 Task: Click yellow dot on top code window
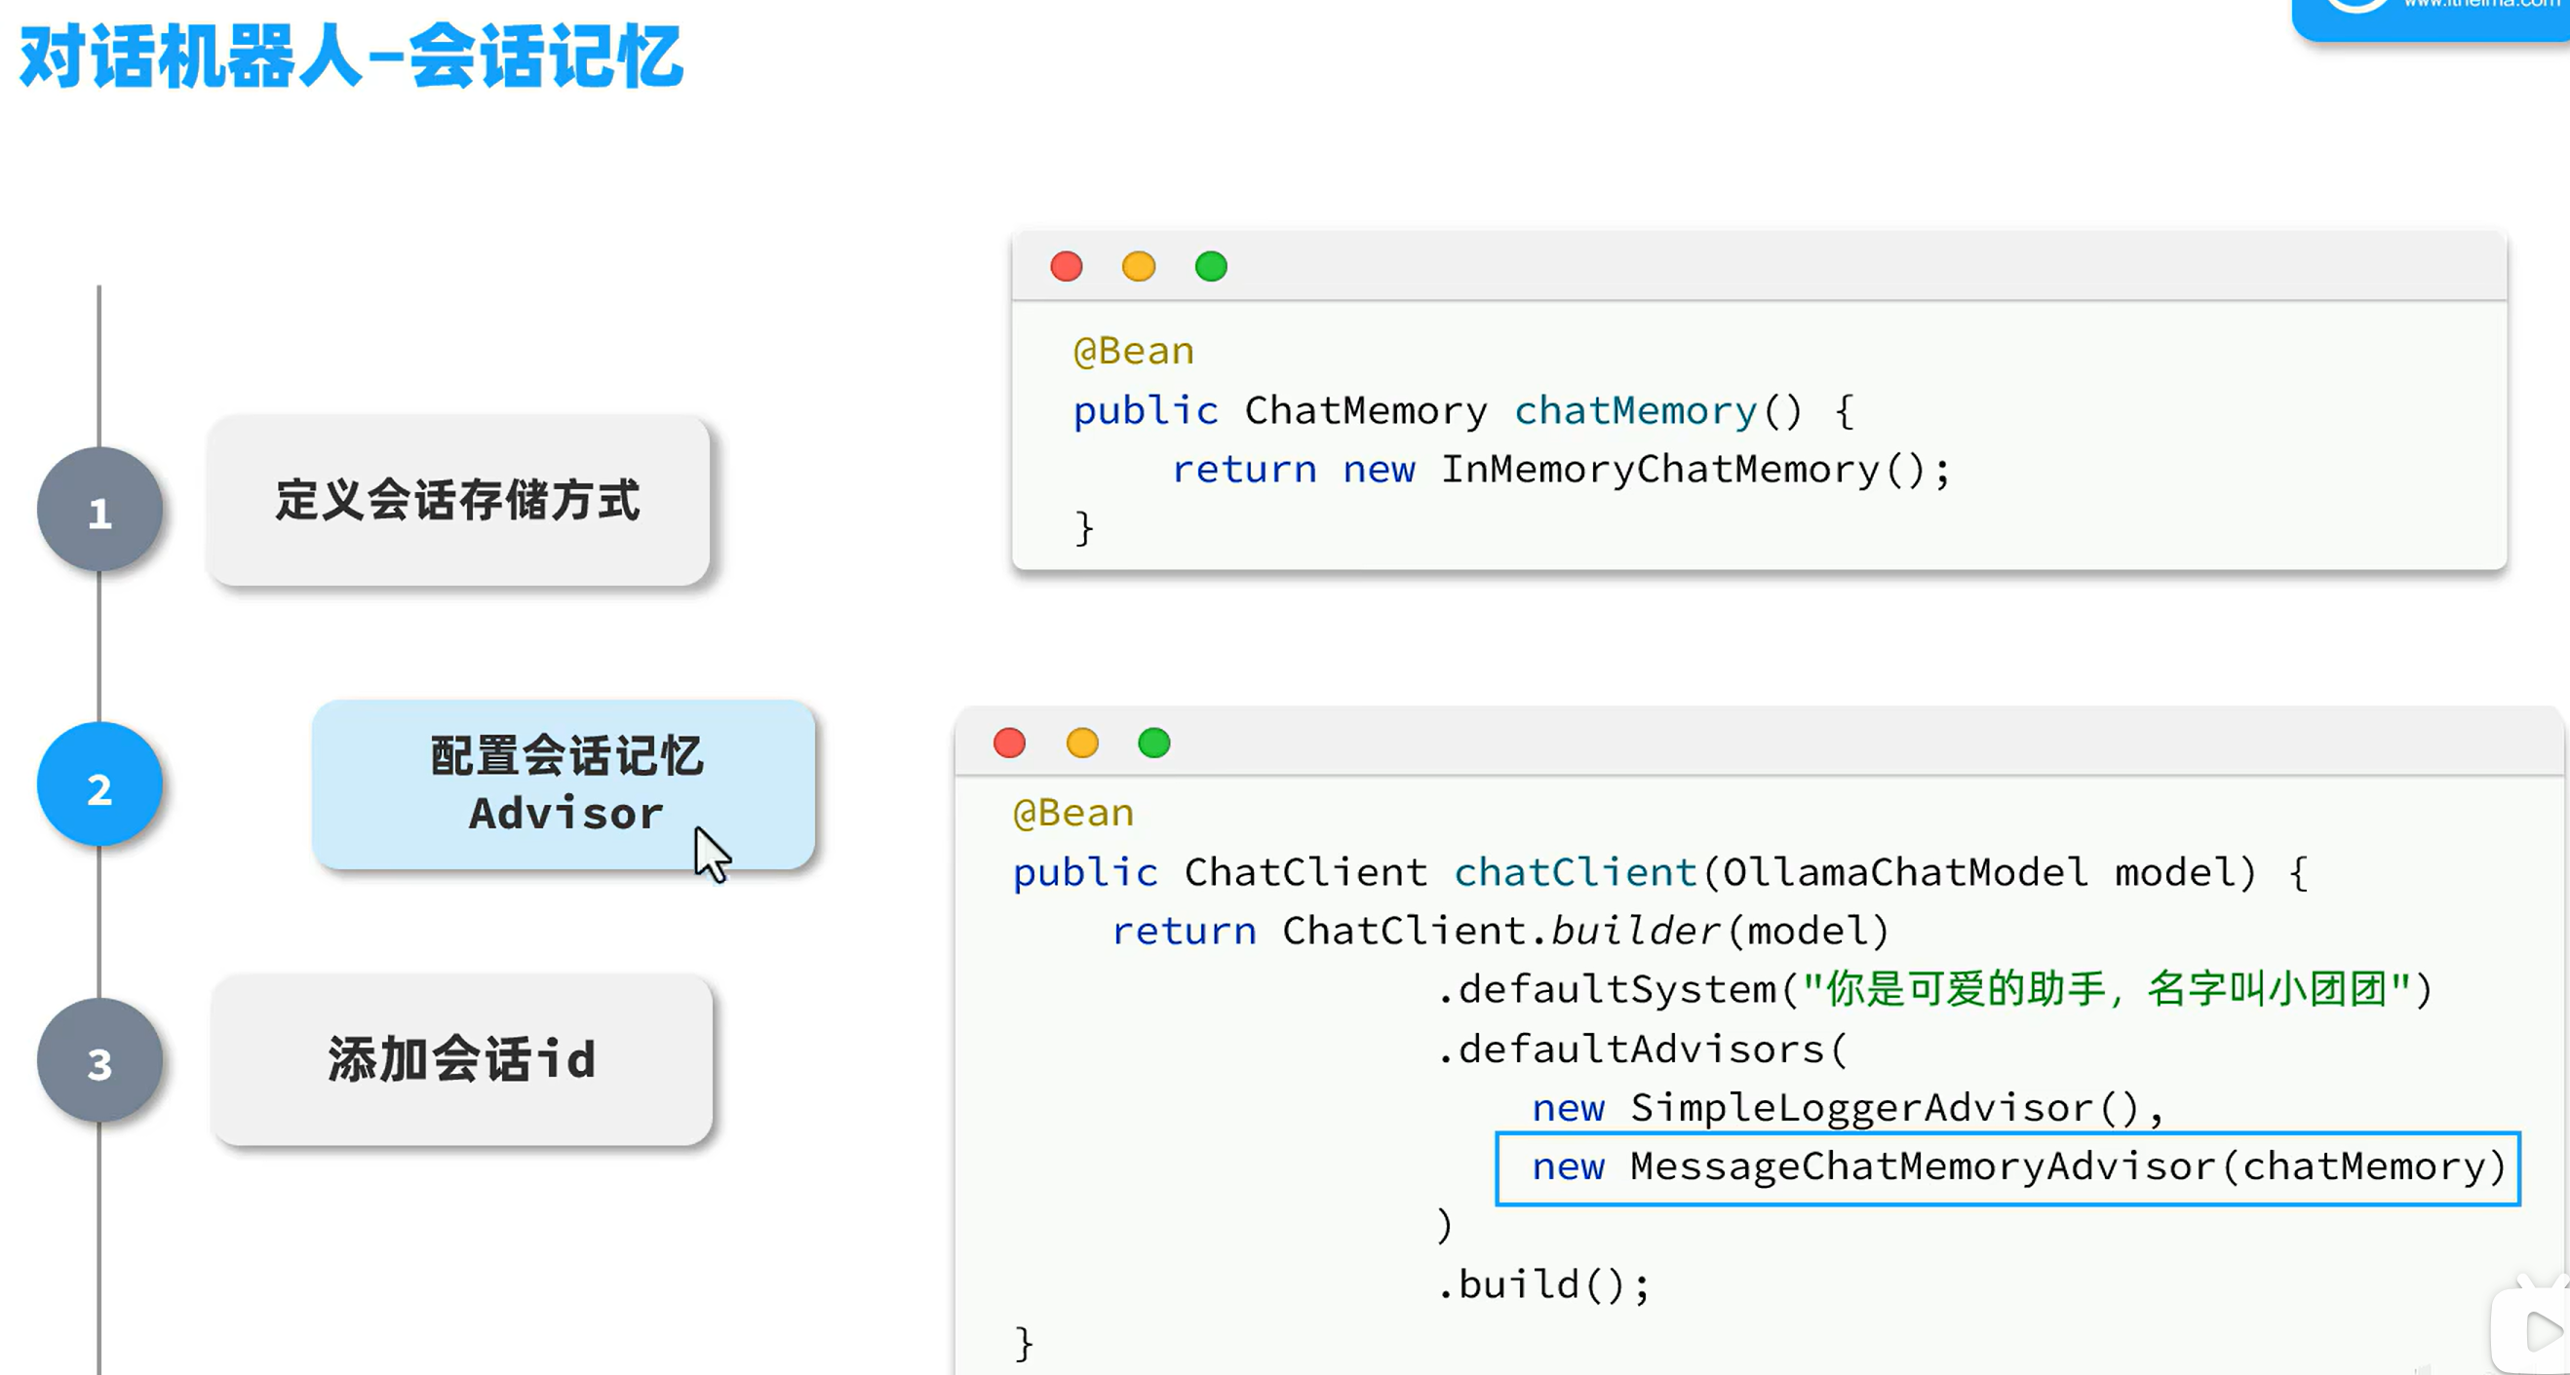pos(1139,266)
